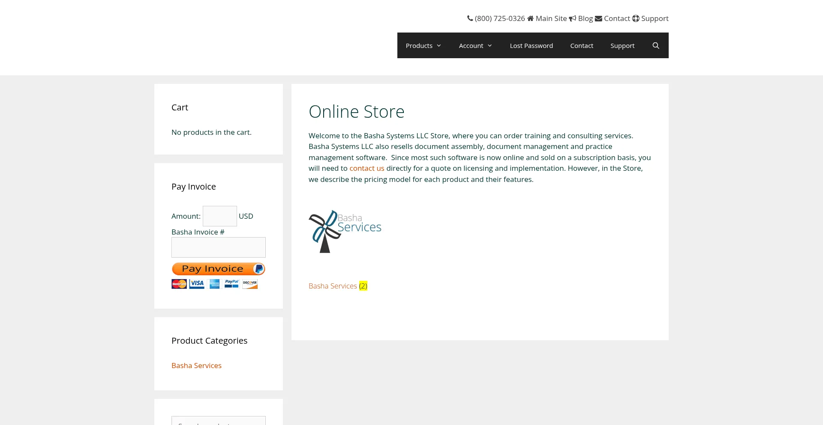Open Lost Password in the nav bar
Image resolution: width=823 pixels, height=425 pixels.
[532, 45]
